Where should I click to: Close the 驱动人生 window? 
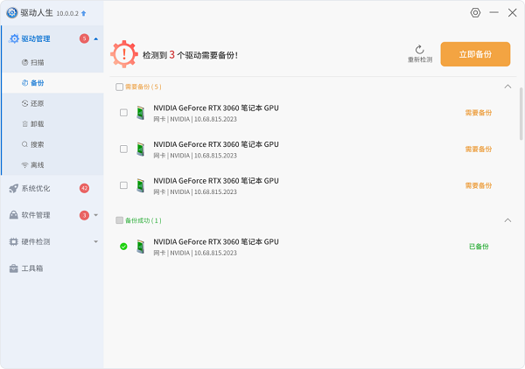(x=512, y=13)
